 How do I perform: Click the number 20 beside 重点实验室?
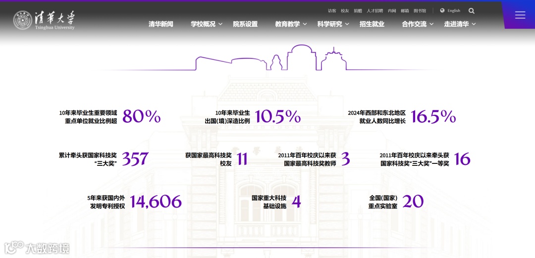tap(413, 202)
